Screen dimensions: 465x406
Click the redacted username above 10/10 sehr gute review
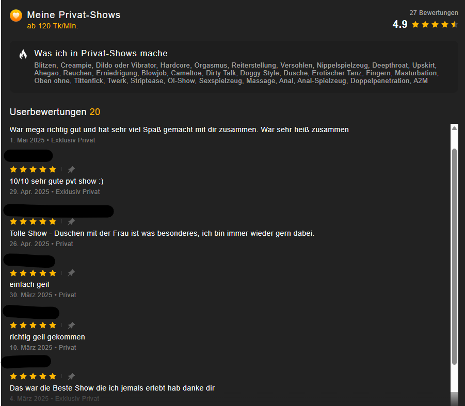click(x=28, y=156)
